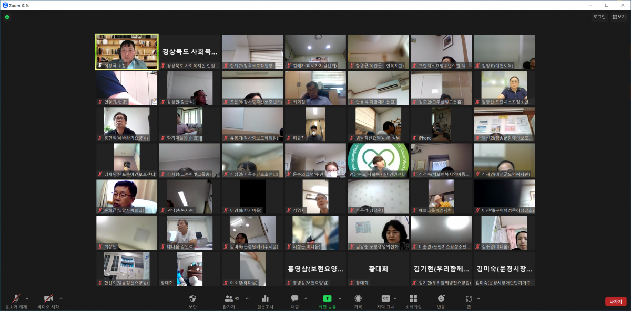Click the green encryption shield icon
Screen dimensions: 631x311
point(7,17)
